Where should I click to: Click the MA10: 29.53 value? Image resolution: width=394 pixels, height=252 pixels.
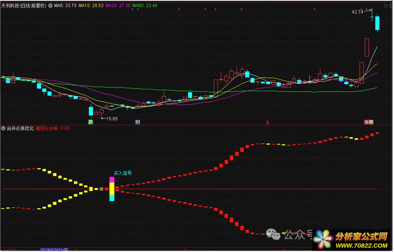pos(91,5)
